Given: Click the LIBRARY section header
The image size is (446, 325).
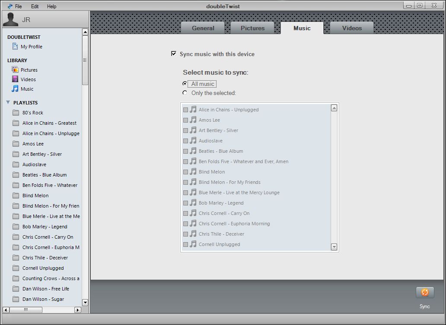Looking at the screenshot, I should 17,60.
